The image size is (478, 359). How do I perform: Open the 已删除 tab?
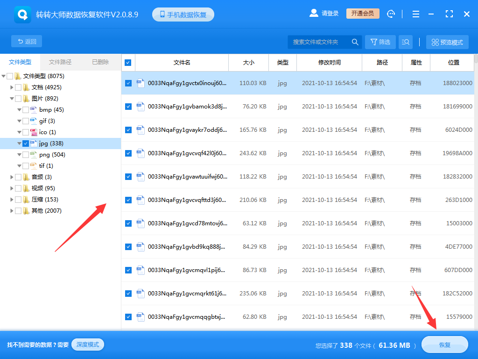click(100, 62)
